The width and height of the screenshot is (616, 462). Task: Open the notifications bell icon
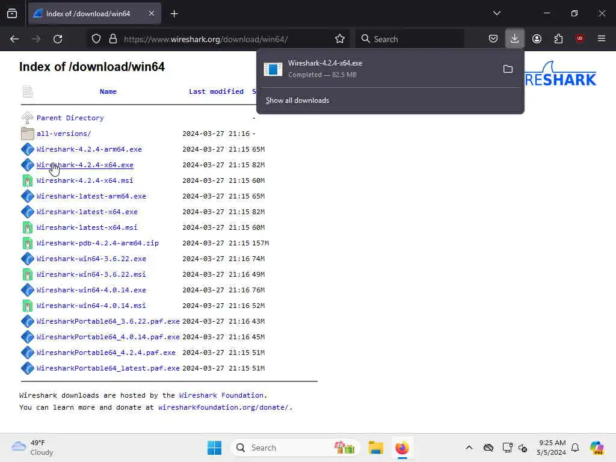click(x=575, y=448)
